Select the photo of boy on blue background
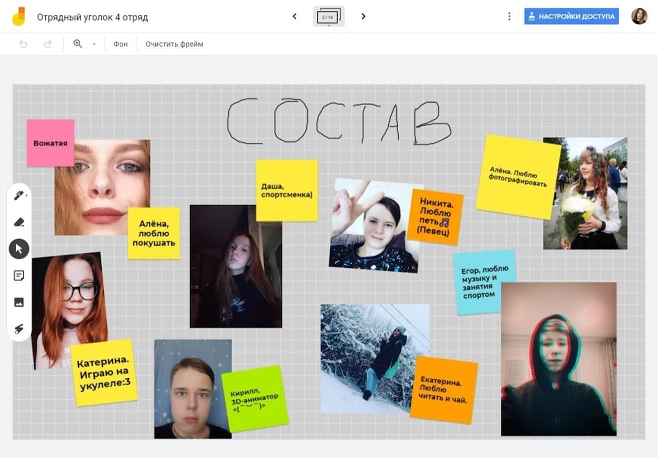 193,389
